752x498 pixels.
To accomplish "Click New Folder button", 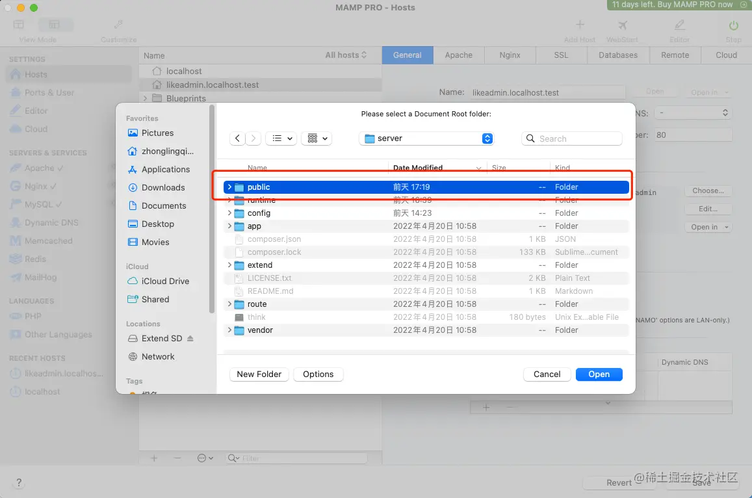I will pyautogui.click(x=259, y=374).
